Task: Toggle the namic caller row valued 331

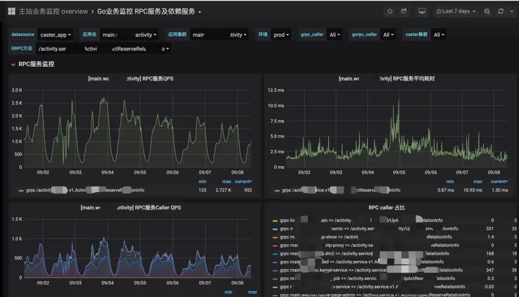Action: 369,228
